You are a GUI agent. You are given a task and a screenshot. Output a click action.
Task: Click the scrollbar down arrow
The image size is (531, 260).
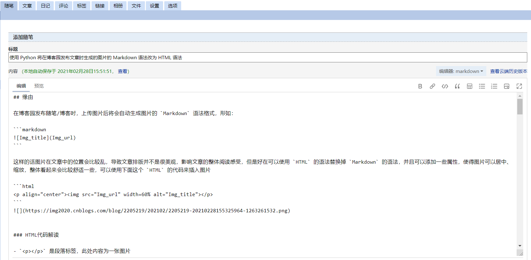coord(520,246)
